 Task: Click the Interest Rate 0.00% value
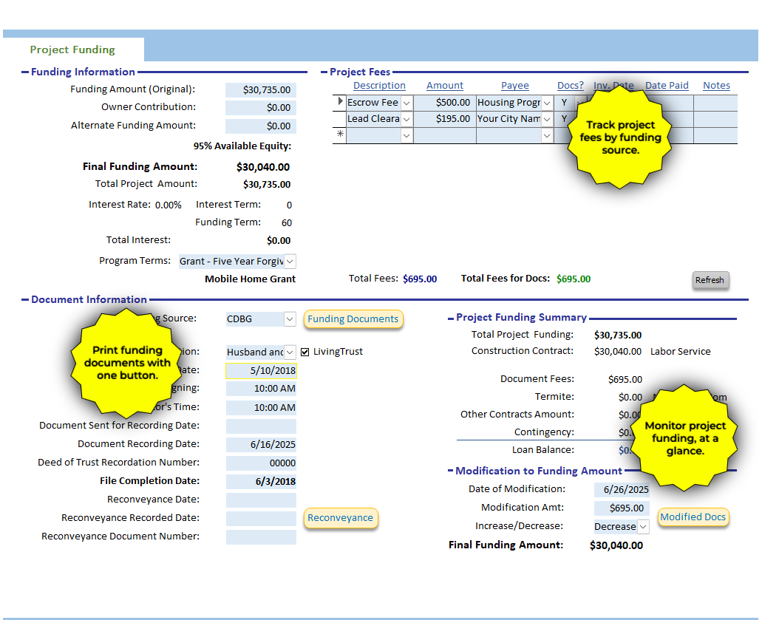(x=169, y=205)
